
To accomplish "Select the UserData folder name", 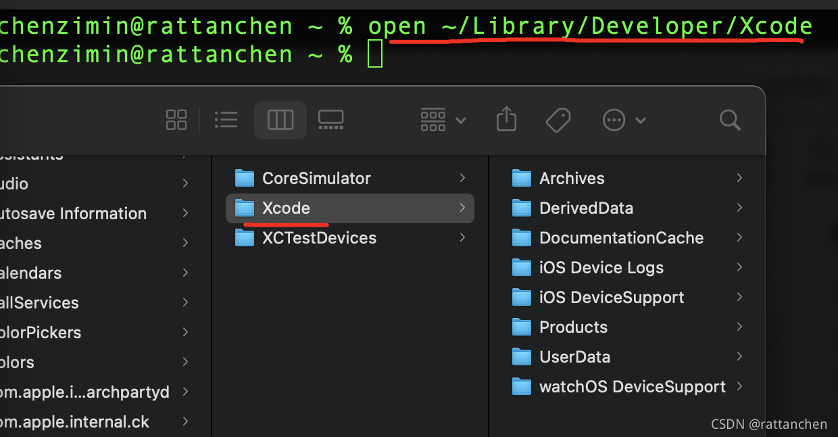I will coord(574,356).
